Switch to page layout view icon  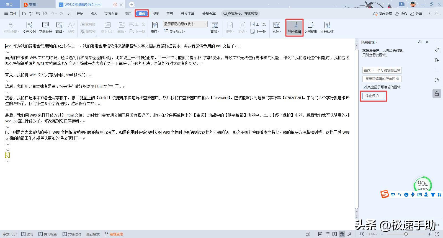320,234
